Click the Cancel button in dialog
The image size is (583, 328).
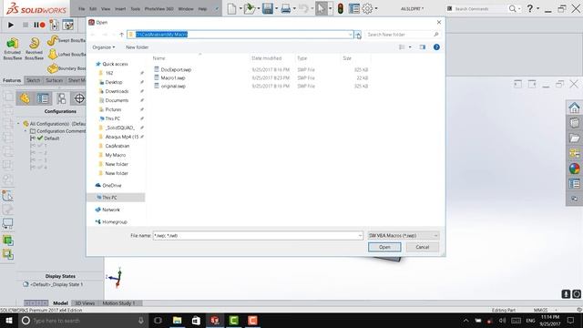423,247
